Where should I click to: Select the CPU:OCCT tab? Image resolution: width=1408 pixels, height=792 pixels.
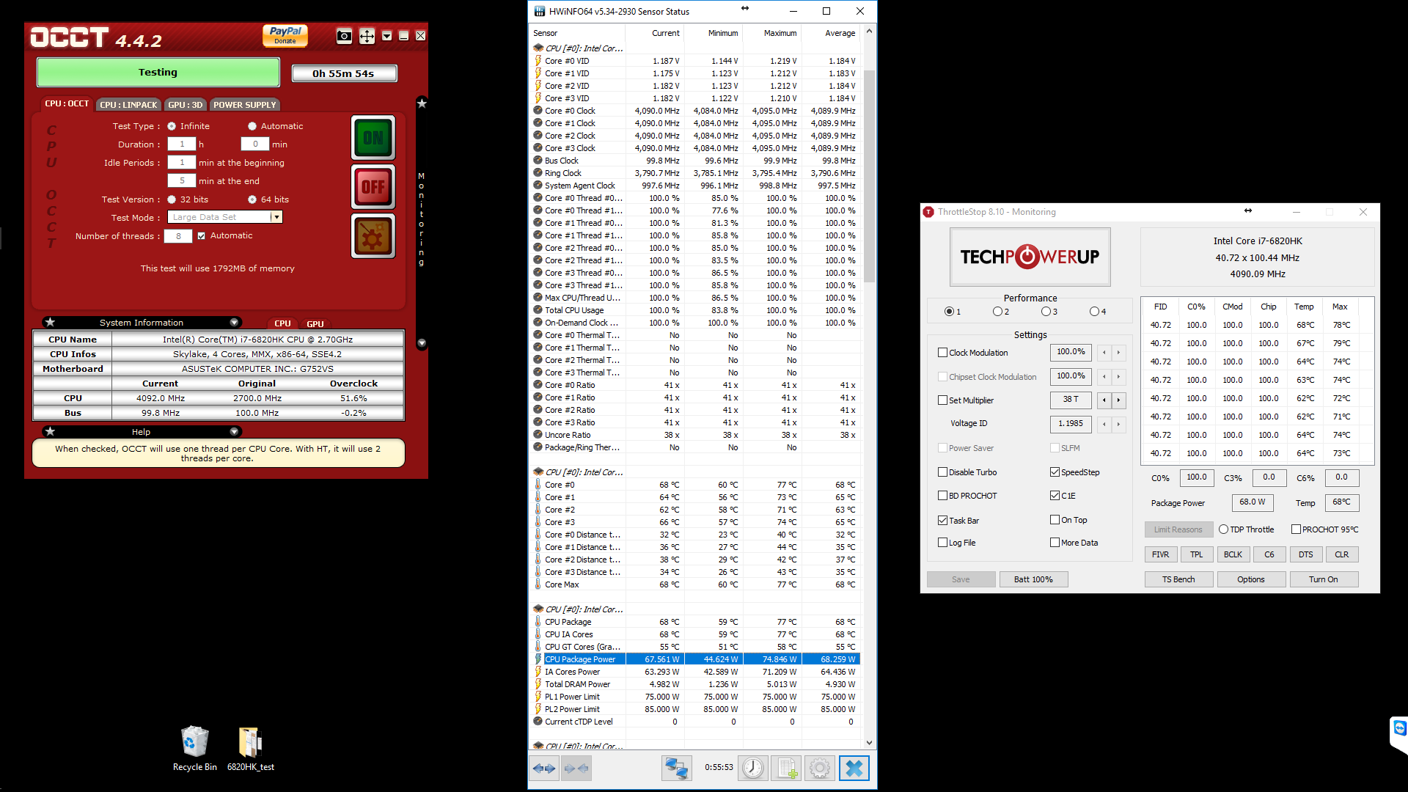(x=67, y=104)
